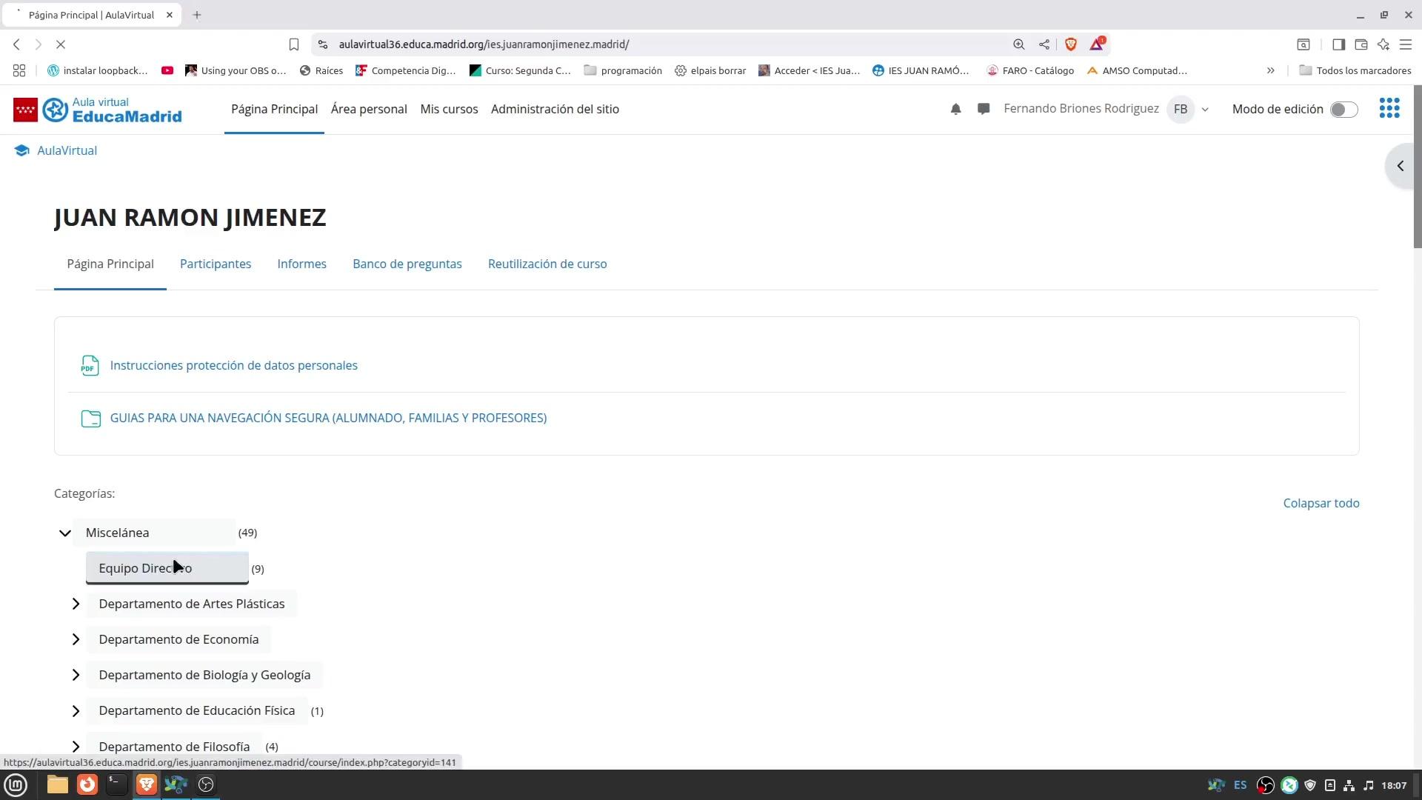Viewport: 1422px width, 800px height.
Task: Open Instrucciones protección de datos personales link
Action: (x=233, y=365)
